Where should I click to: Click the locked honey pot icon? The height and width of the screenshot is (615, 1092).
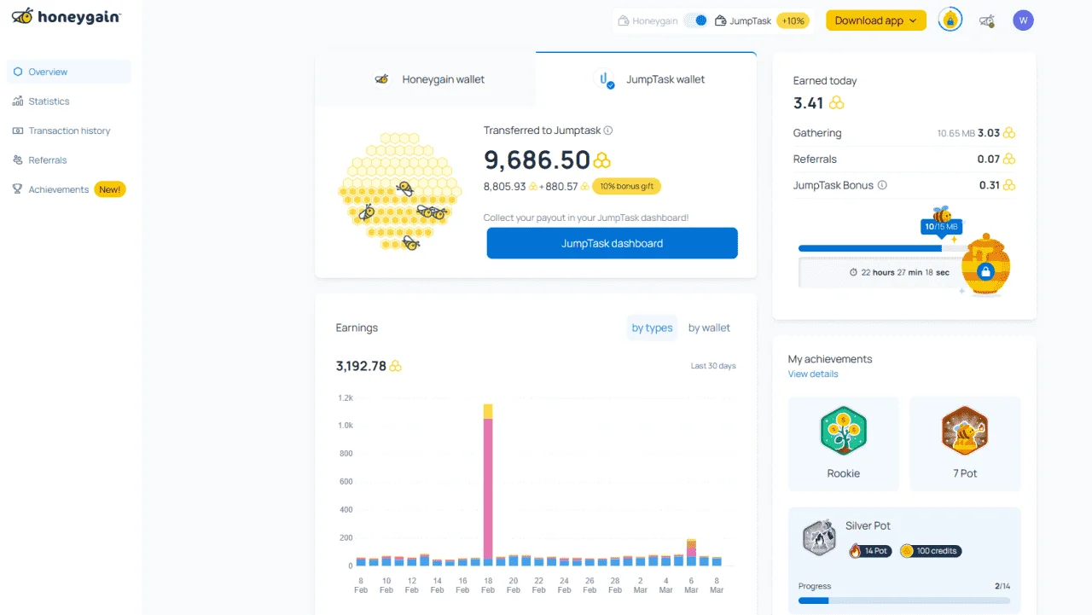tap(985, 266)
